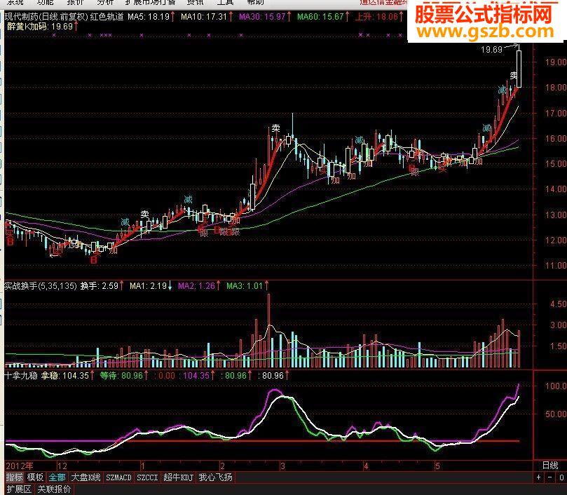This screenshot has width=567, height=495.
Task: Open the 报价 menu
Action: click(75, 2)
